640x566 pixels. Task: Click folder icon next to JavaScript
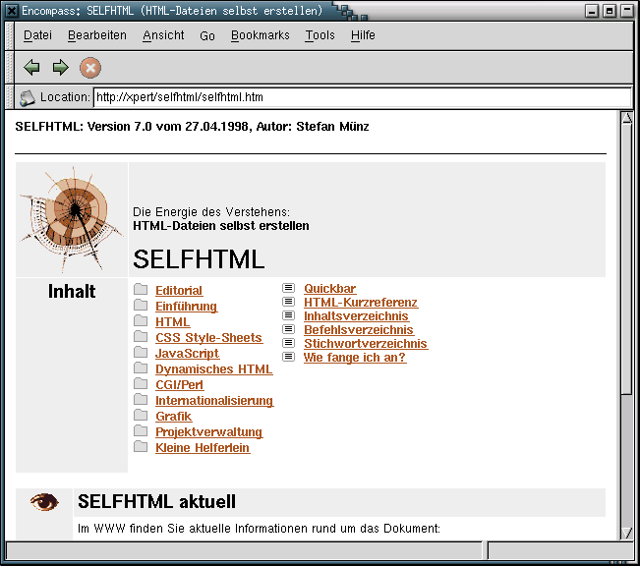coord(141,353)
